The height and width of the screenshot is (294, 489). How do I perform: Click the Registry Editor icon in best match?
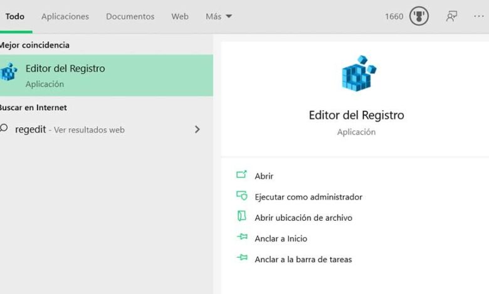click(8, 72)
